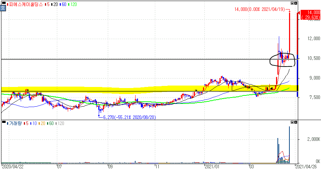Click the 0K volume axis label
Image resolution: width=321 pixels, height=169 pixels.
click(318, 161)
